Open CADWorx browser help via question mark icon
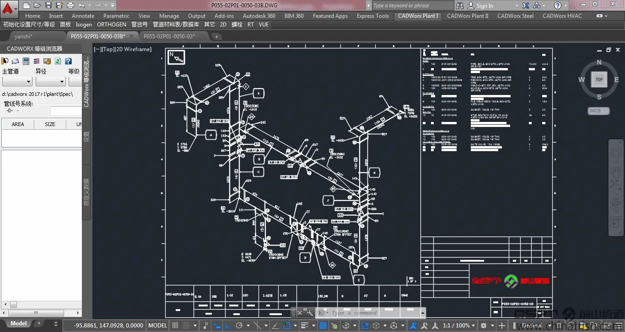 click(69, 61)
